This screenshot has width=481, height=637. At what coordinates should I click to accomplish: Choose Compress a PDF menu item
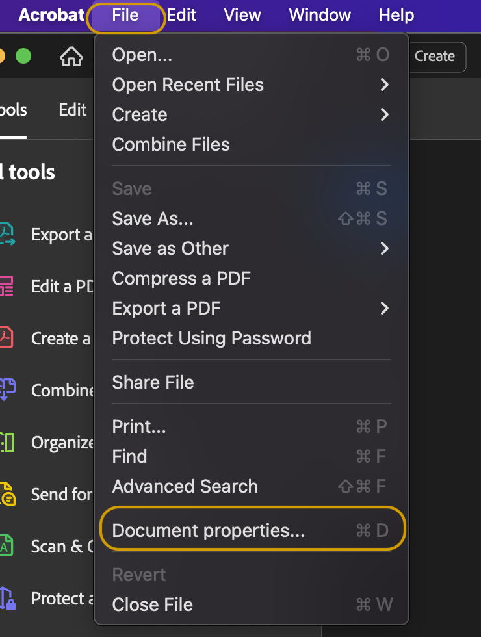181,279
